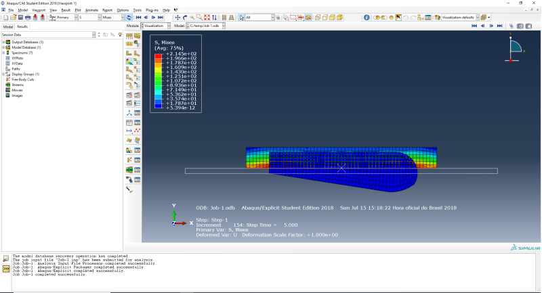The image size is (542, 293).
Task: Click the color code palette icon
Action: click(x=437, y=18)
